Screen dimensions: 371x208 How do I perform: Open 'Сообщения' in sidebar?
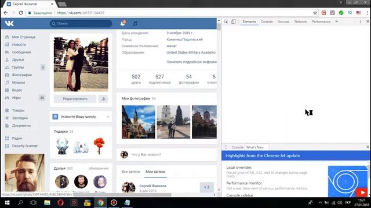point(21,52)
